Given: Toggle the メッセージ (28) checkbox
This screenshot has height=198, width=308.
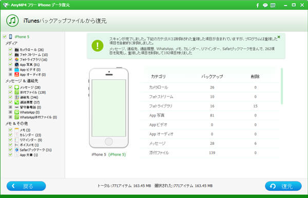Looking at the screenshot, I should [x=10, y=87].
